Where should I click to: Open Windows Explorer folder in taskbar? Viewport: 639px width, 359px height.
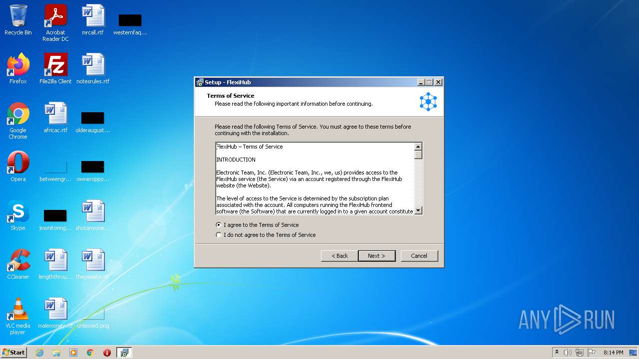tap(56, 353)
